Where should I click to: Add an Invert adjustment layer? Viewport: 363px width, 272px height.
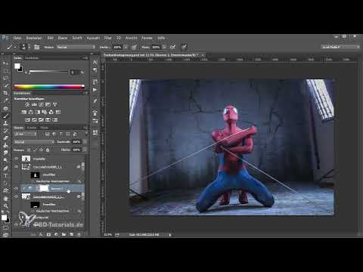(x=27, y=119)
